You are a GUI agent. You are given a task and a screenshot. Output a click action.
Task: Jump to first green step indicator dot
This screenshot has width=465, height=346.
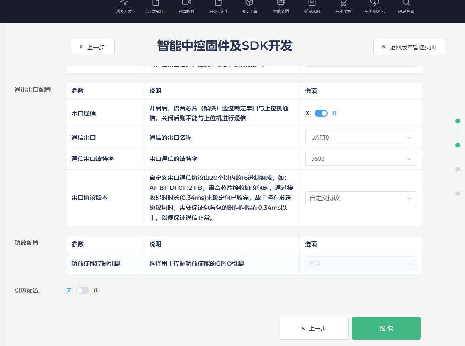458,121
